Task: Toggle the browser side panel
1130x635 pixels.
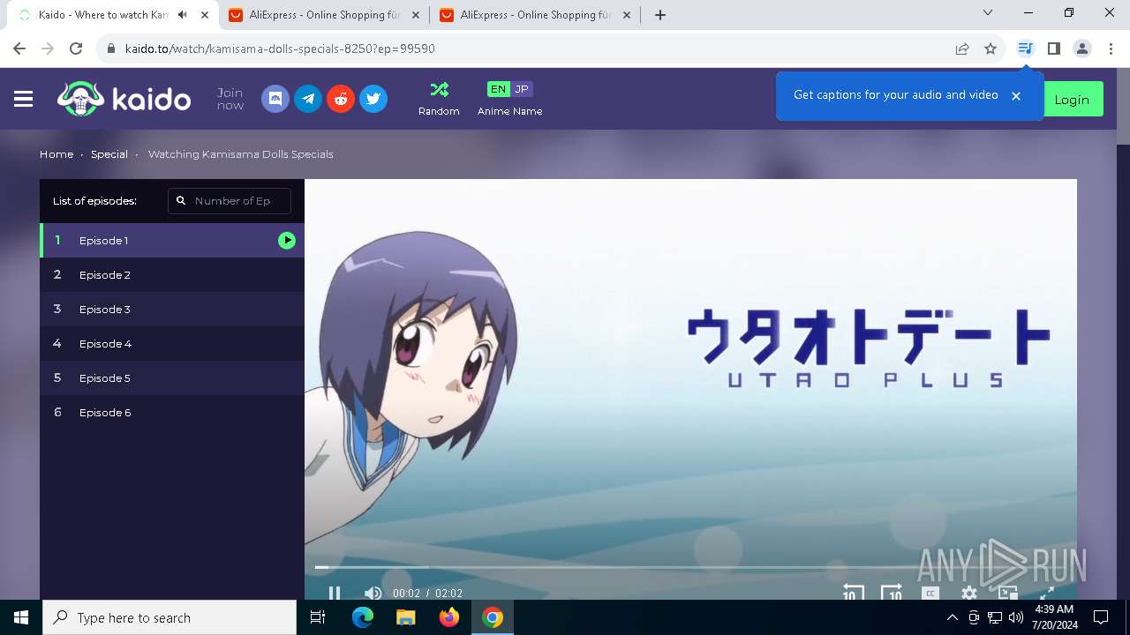Action: coord(1053,49)
